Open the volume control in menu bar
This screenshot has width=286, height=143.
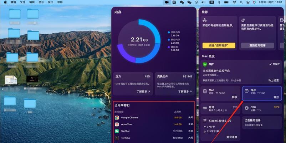203,2
